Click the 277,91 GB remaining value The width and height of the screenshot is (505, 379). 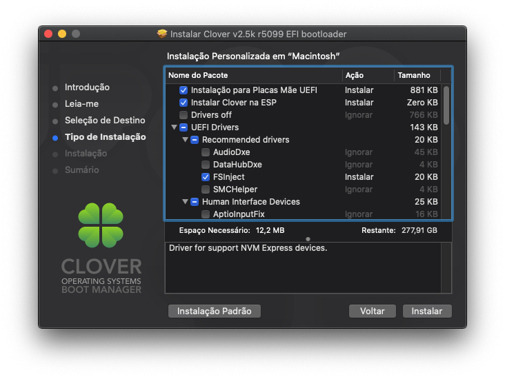[x=419, y=230]
